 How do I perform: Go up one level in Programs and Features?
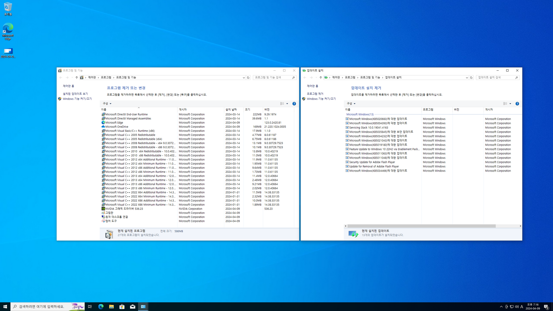click(77, 78)
